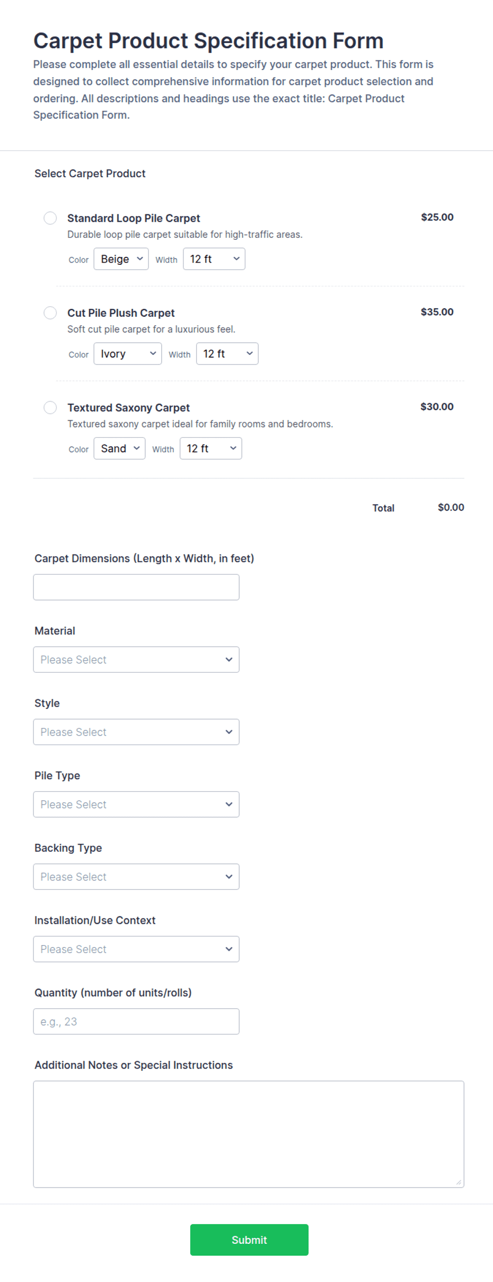Expand the Pile Type dropdown
493x1282 pixels.
136,804
